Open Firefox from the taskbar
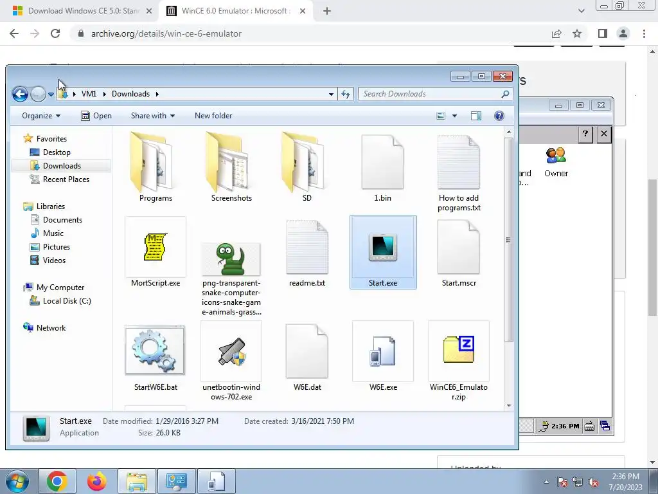The height and width of the screenshot is (494, 658). point(97,481)
